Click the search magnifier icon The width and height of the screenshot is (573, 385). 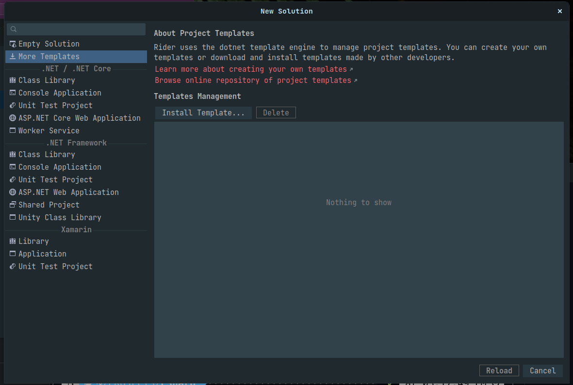[x=14, y=29]
